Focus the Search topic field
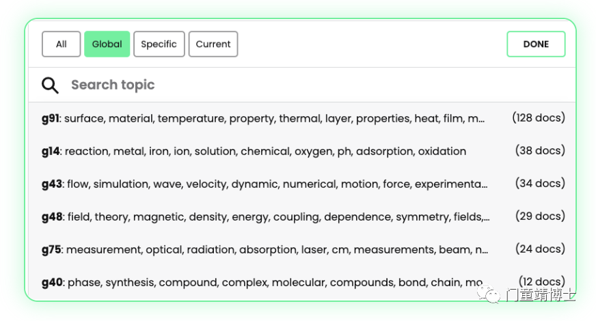Image resolution: width=596 pixels, height=321 pixels. [x=273, y=85]
